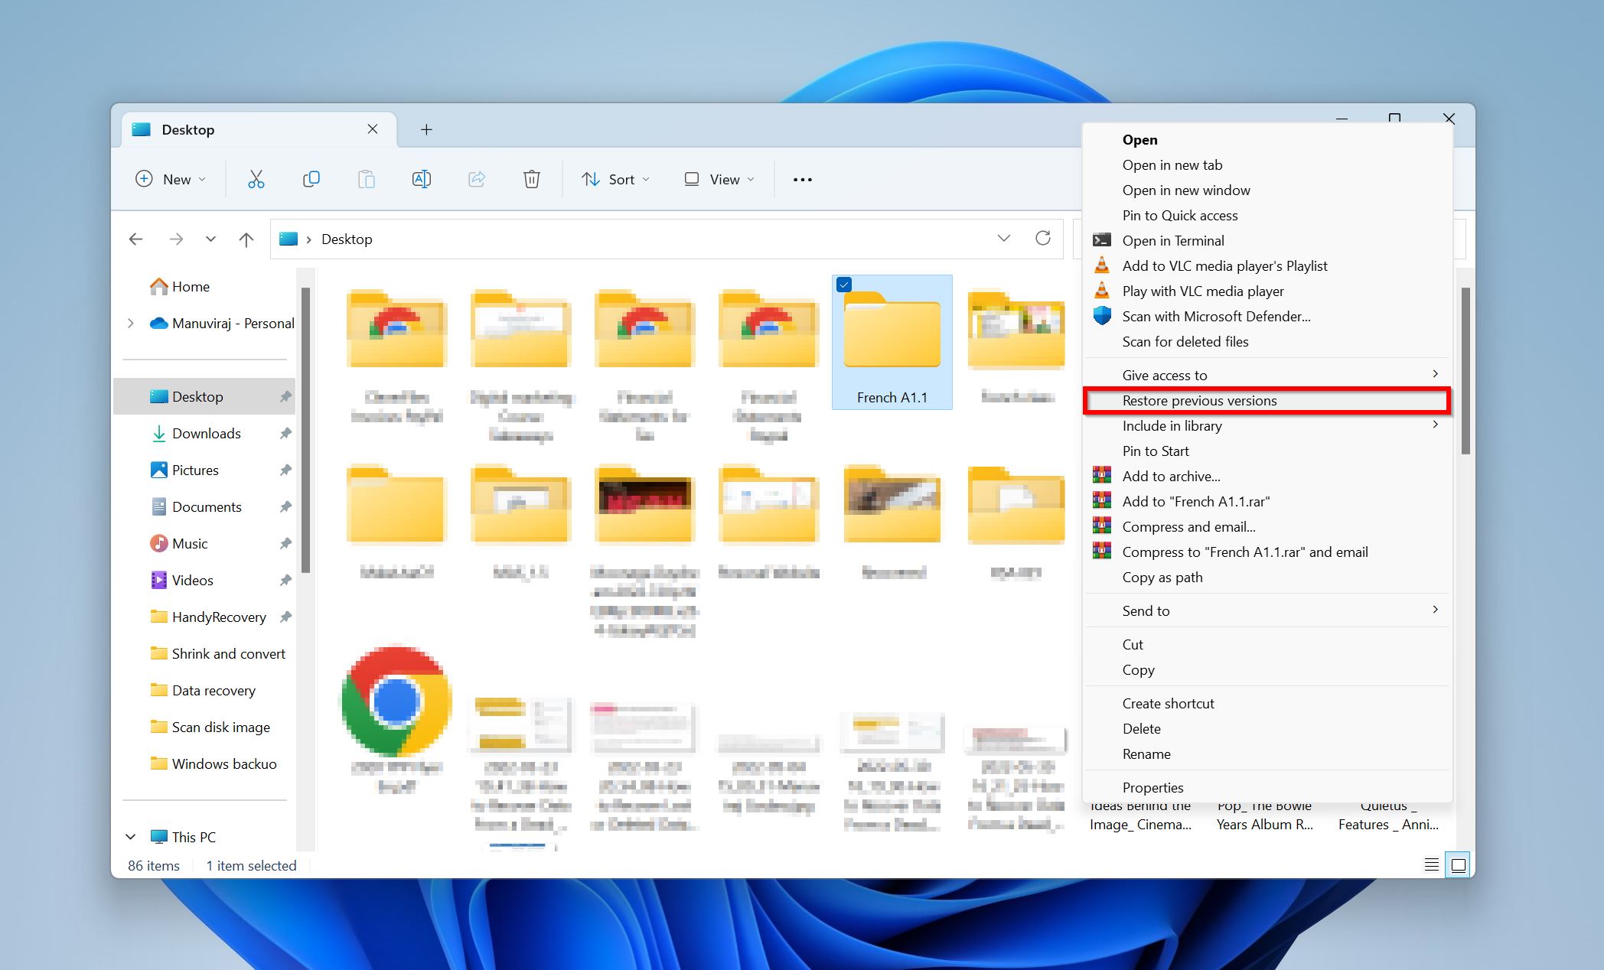Screen dimensions: 1604x970
Task: Click the Sort toolbar button
Action: pos(618,179)
